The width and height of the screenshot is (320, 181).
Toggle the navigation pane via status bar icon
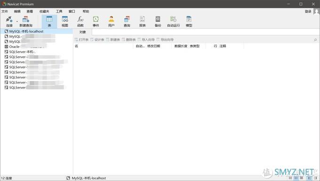[x=310, y=178]
